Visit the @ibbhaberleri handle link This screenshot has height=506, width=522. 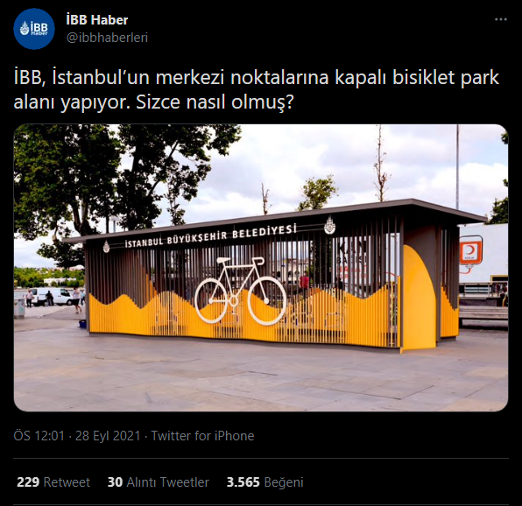point(107,38)
